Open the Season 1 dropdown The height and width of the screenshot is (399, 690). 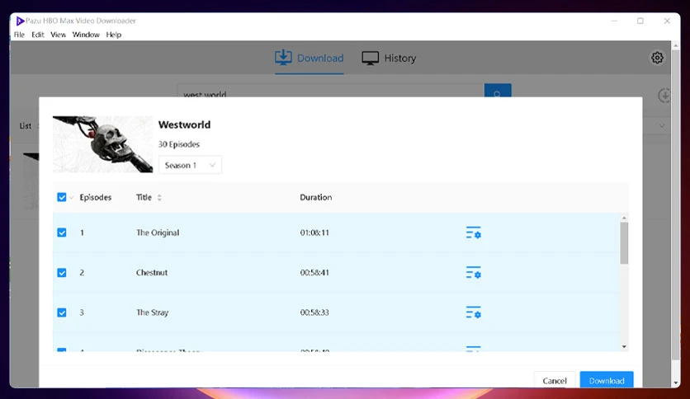point(190,165)
